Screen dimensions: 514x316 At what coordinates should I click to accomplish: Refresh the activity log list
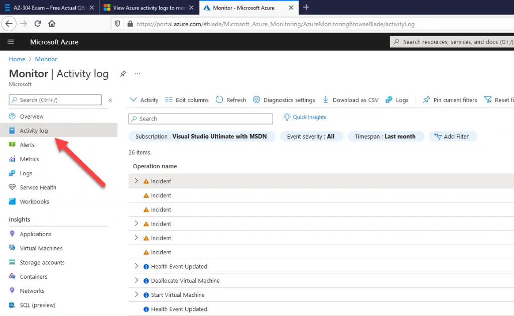coord(231,100)
